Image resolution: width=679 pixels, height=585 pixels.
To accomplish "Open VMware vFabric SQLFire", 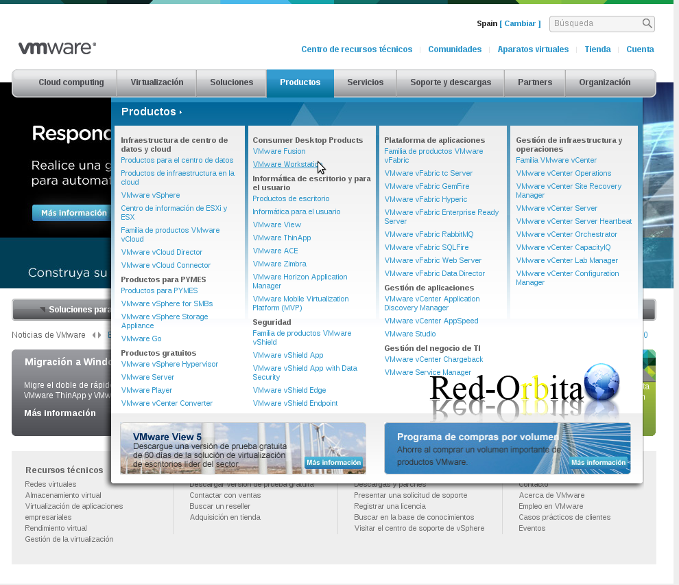I will (427, 247).
